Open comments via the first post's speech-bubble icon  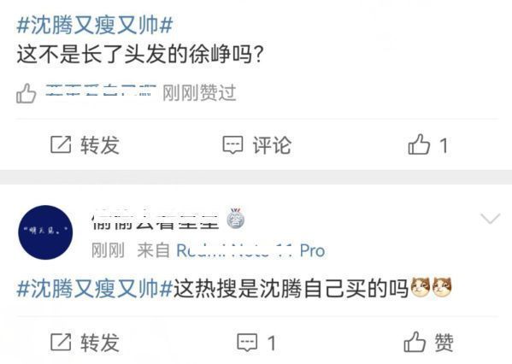pyautogui.click(x=232, y=144)
